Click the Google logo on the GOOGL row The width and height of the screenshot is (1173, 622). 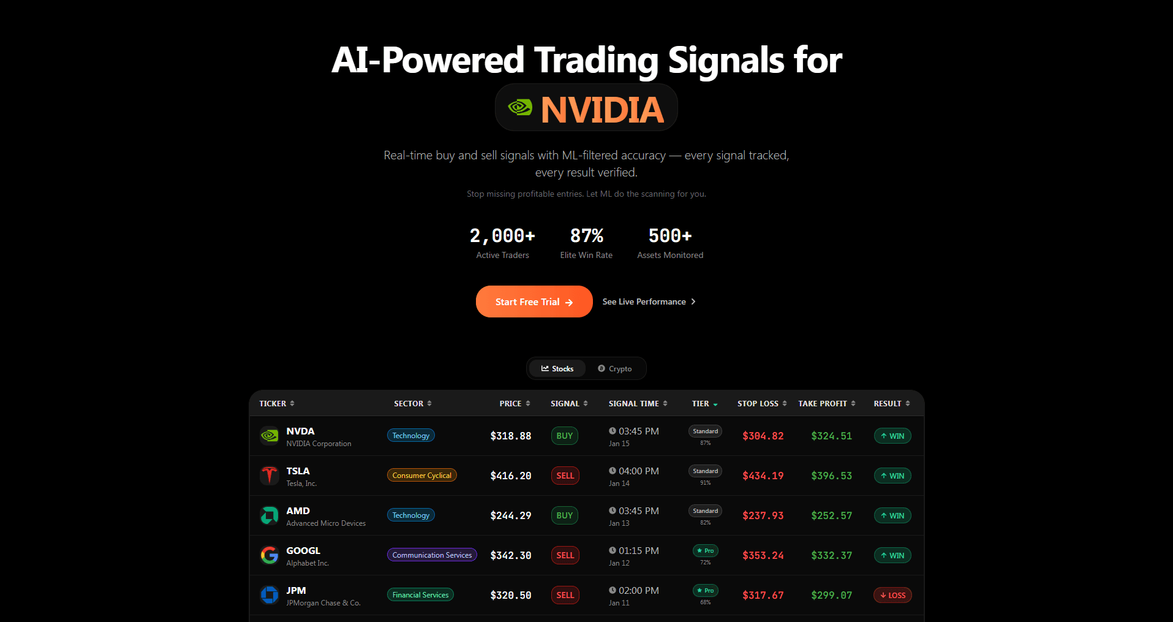click(270, 555)
